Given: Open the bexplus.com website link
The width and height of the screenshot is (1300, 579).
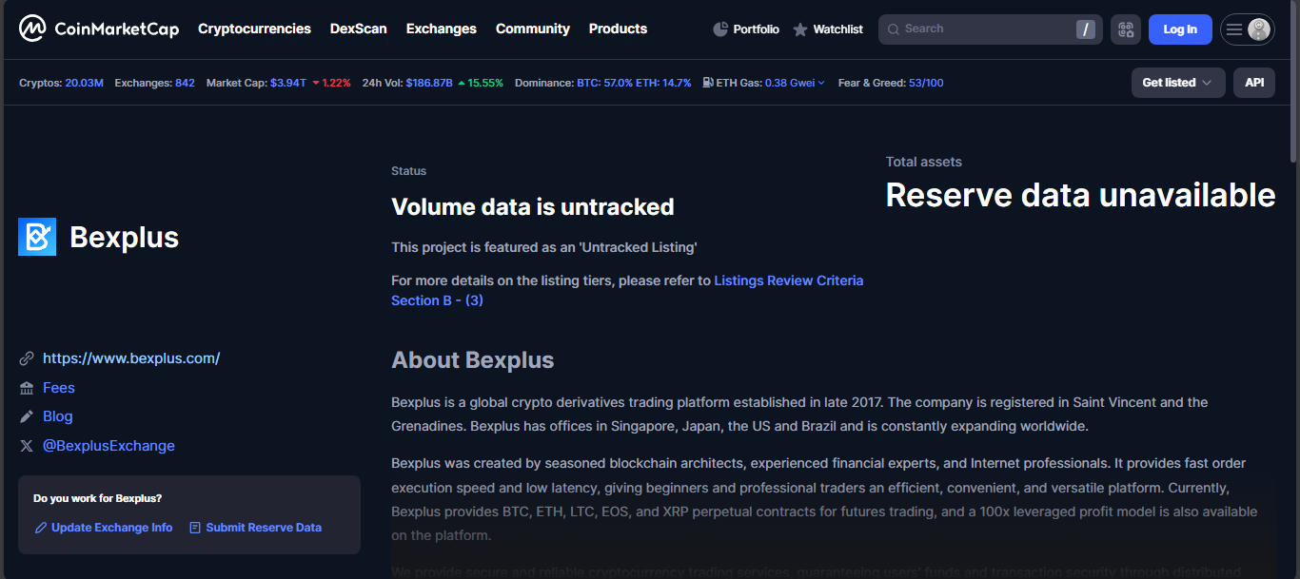Looking at the screenshot, I should tap(131, 358).
